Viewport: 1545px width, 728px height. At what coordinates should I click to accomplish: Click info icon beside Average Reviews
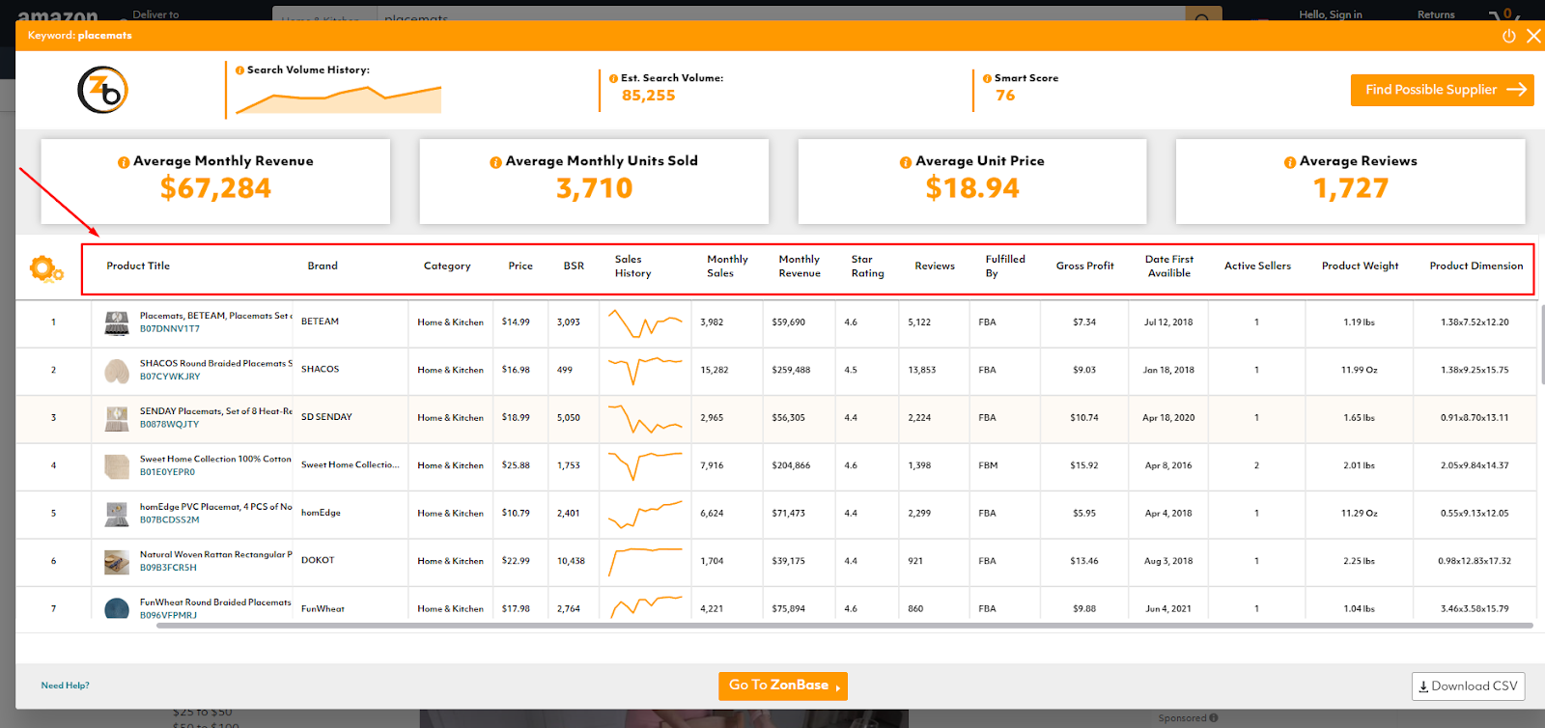tap(1290, 162)
